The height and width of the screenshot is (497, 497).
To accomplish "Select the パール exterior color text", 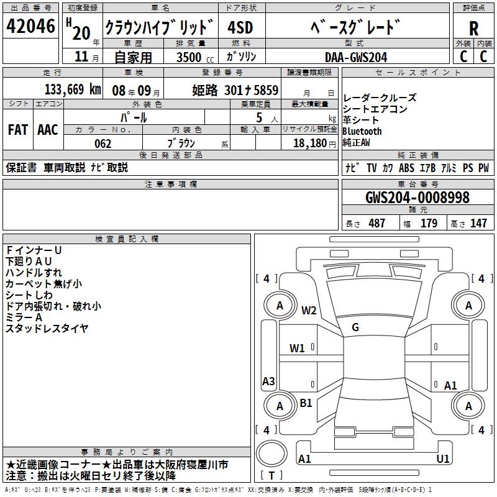I will (x=134, y=117).
